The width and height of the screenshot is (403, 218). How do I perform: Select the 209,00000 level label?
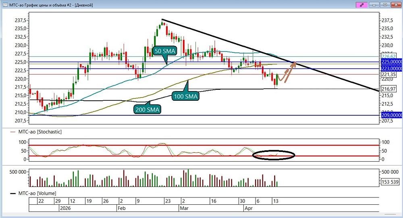[x=392, y=115]
